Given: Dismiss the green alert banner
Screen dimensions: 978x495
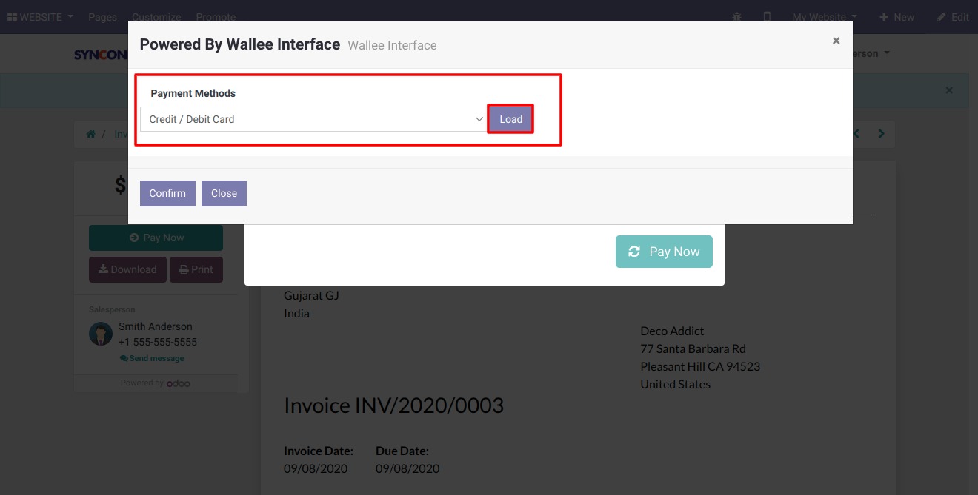Looking at the screenshot, I should (948, 90).
